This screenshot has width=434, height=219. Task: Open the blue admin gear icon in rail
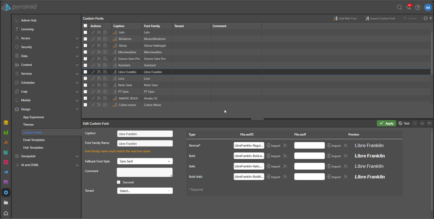6,193
